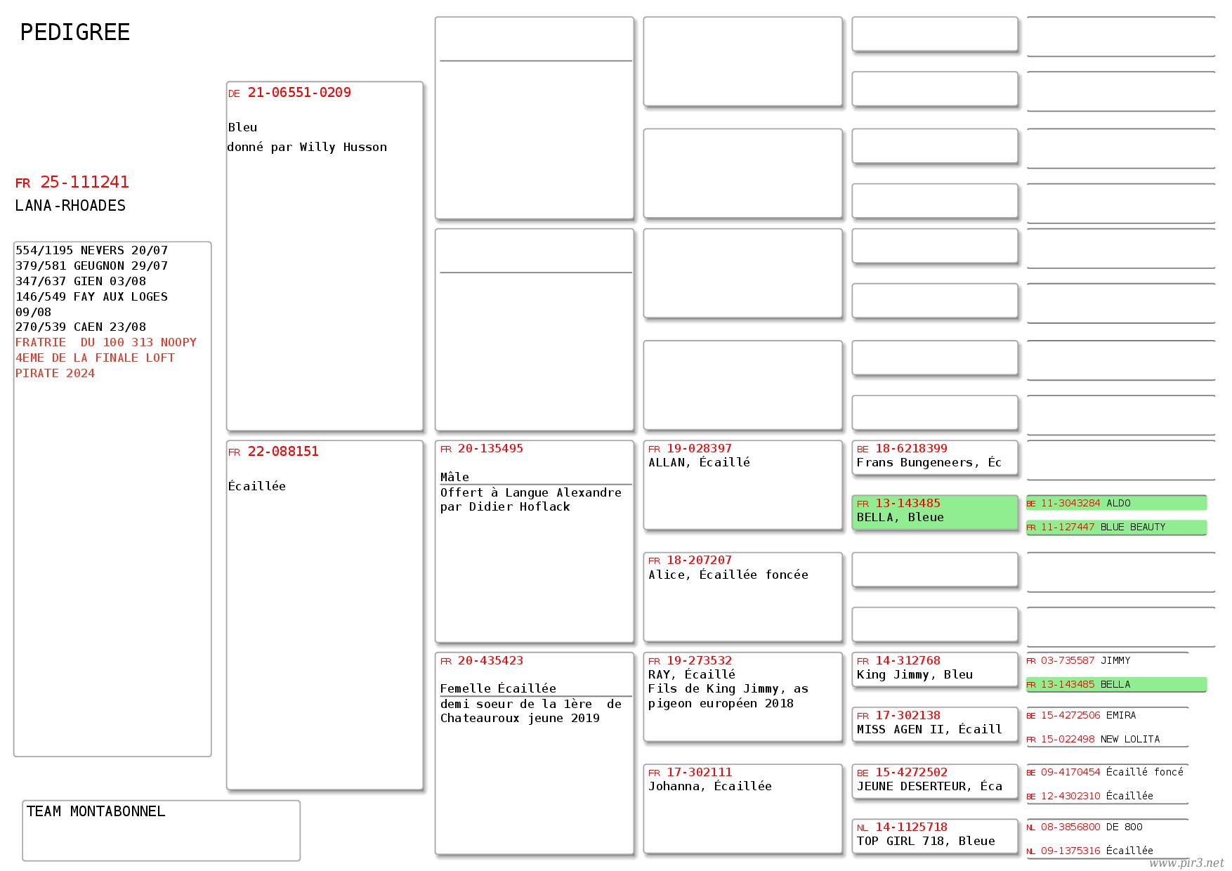Viewport: 1232px width, 871px height.
Task: Click ALLAN, Écaillé ancestor box
Action: pyautogui.click(x=742, y=485)
